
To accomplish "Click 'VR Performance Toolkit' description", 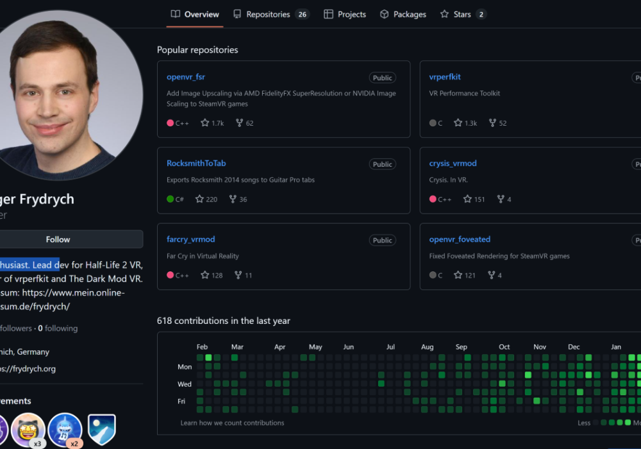I will click(464, 93).
